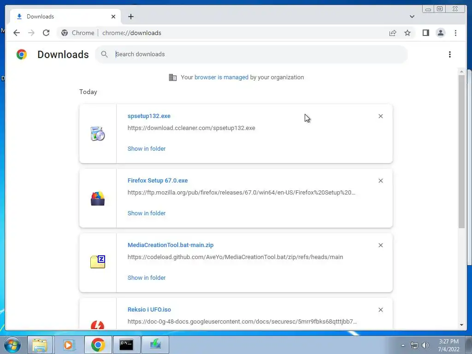Open the 'browser is managed' link
This screenshot has width=472, height=354.
click(221, 77)
